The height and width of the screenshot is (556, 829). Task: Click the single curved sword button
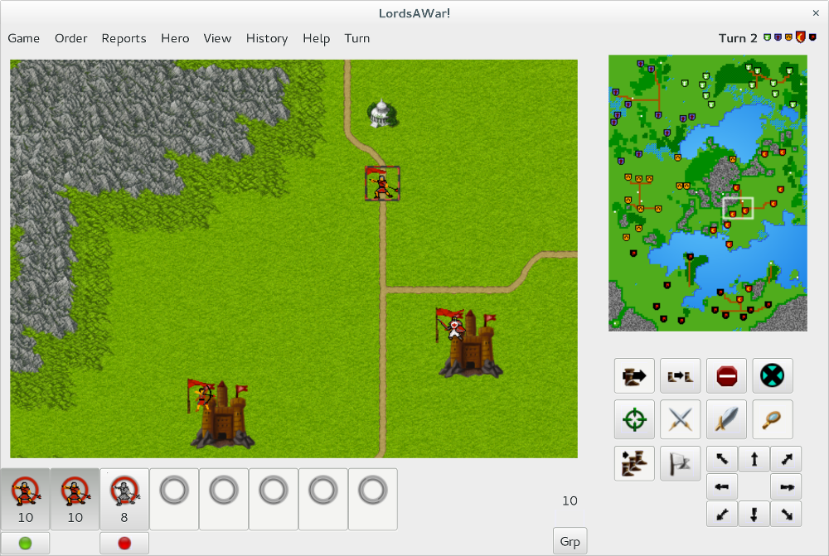point(726,419)
